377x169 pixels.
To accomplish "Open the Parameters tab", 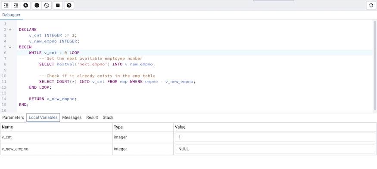I will tap(13, 117).
